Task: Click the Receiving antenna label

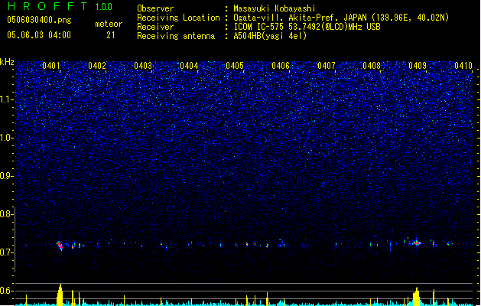Action: coord(176,36)
